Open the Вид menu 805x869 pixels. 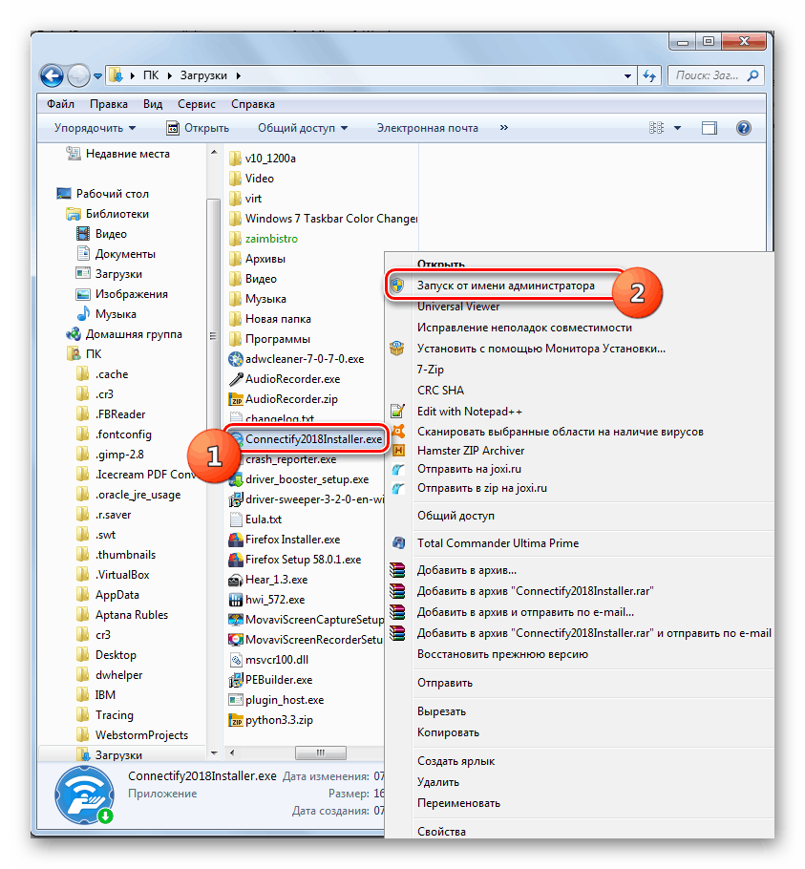pos(153,104)
